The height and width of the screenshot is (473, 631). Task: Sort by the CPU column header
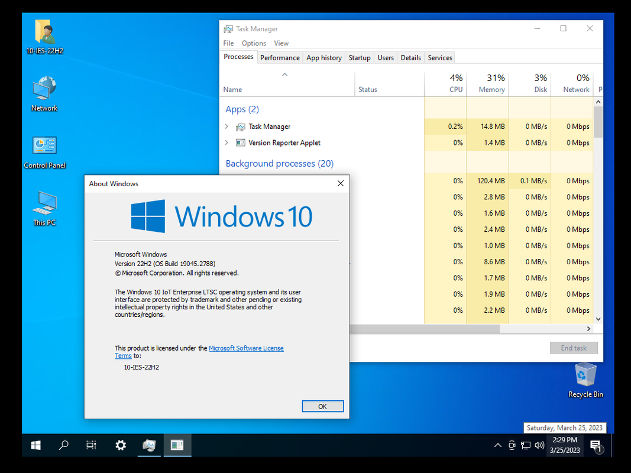445,84
